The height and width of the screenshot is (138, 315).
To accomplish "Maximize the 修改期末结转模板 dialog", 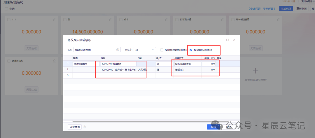I will click(228, 40).
